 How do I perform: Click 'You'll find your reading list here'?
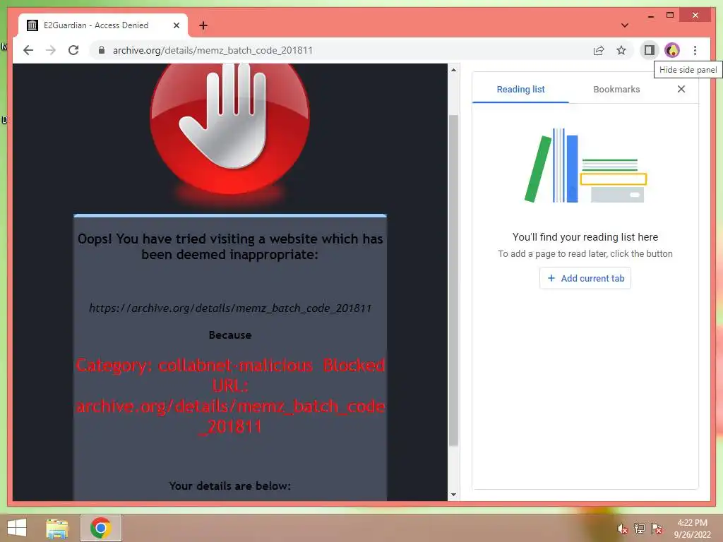pyautogui.click(x=585, y=237)
